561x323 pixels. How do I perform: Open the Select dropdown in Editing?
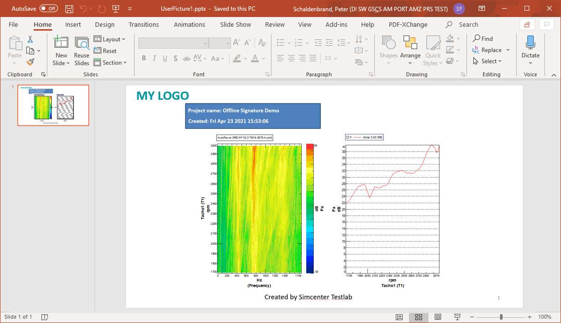pyautogui.click(x=487, y=61)
